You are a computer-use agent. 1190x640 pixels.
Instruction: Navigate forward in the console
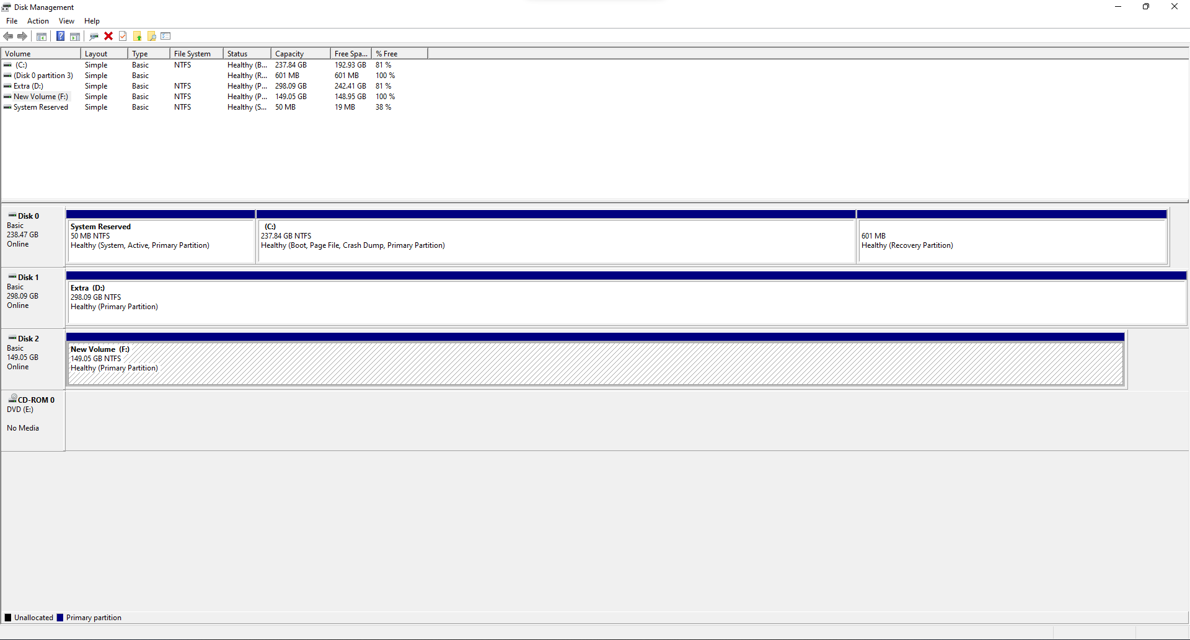click(x=23, y=36)
